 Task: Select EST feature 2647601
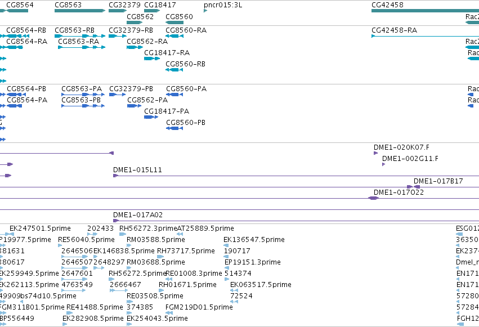(x=74, y=279)
